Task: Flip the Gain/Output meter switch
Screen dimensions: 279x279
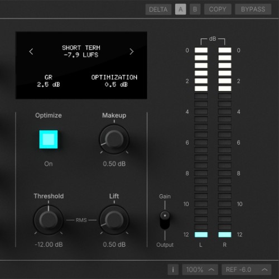Action: pos(165,220)
